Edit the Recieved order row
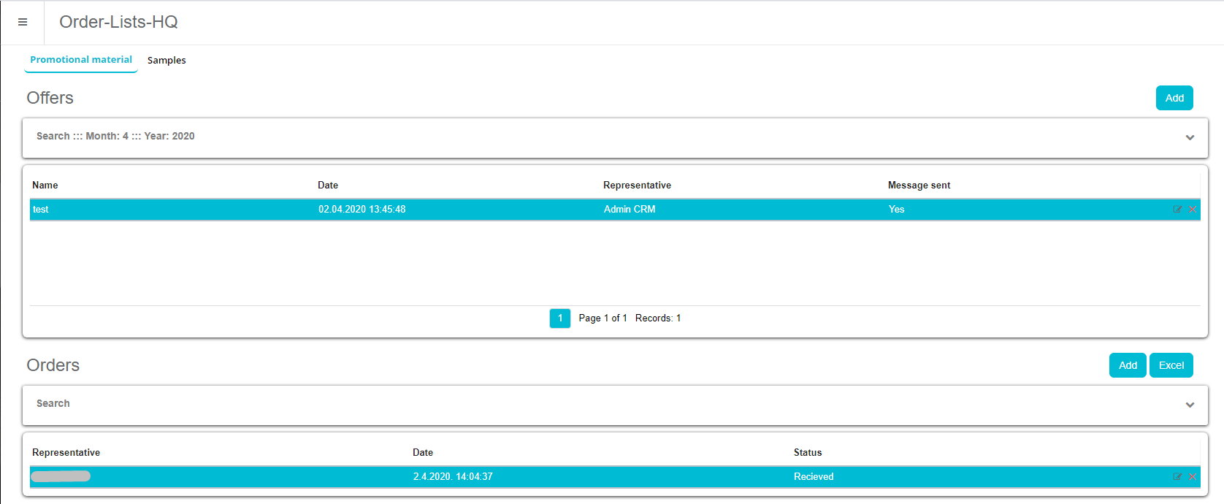Viewport: 1224px width, 504px height. pyautogui.click(x=1177, y=477)
